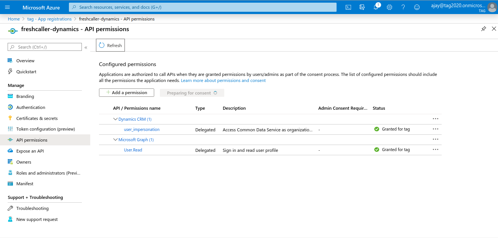Click the Overview icon in the sidebar
Image resolution: width=498 pixels, height=238 pixels.
(10, 61)
